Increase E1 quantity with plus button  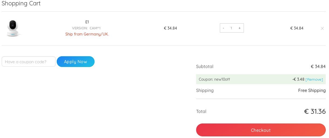click(x=239, y=28)
